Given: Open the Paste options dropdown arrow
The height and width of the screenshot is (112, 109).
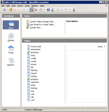Looking at the screenshot, I should pos(27,10).
